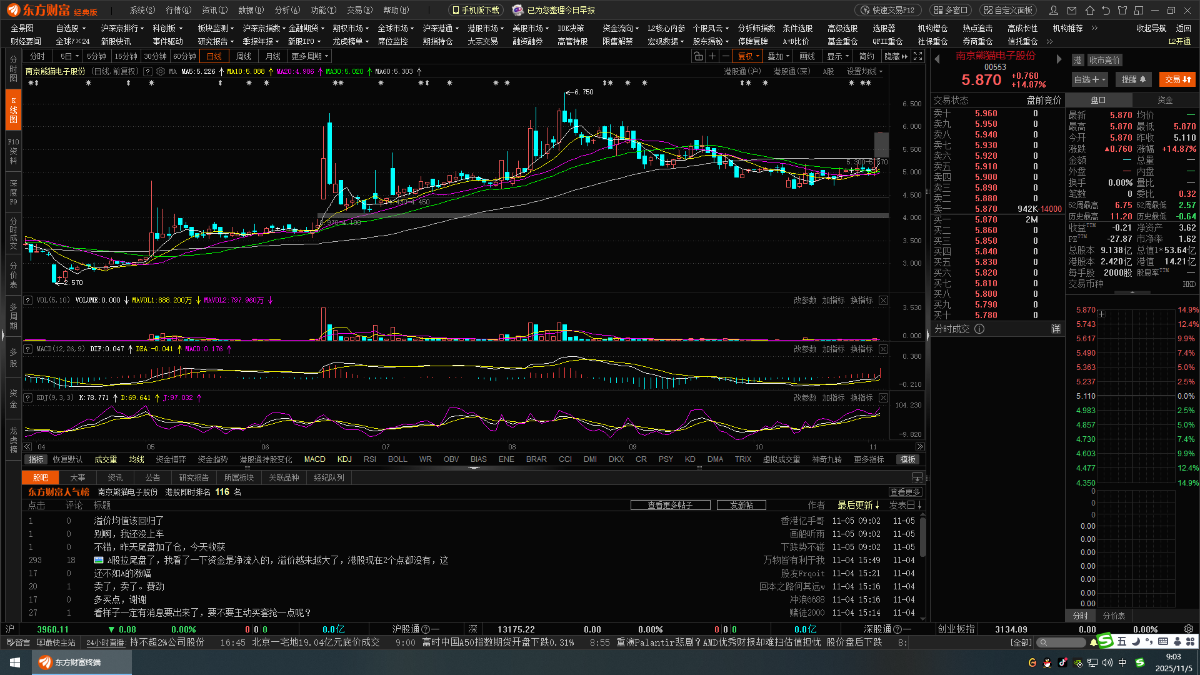Click the 查看更多帖子 button
Screen dimensions: 1200x675
[670, 505]
